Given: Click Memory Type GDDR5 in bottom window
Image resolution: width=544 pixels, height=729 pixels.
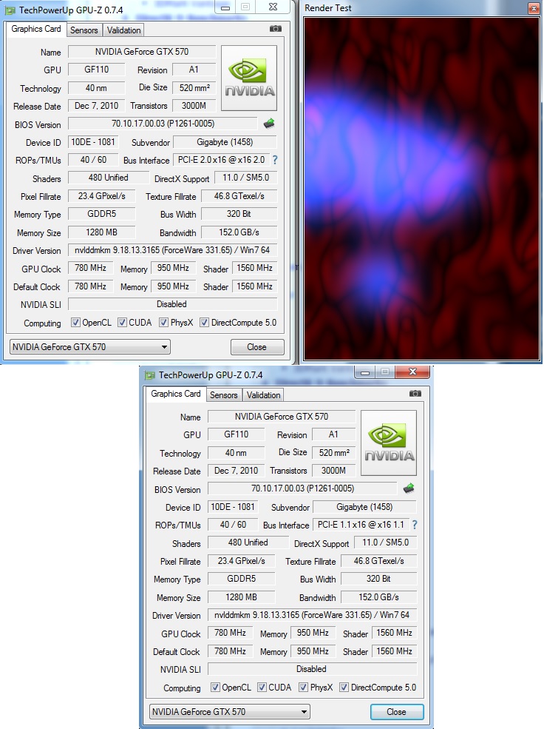Looking at the screenshot, I should 242,579.
